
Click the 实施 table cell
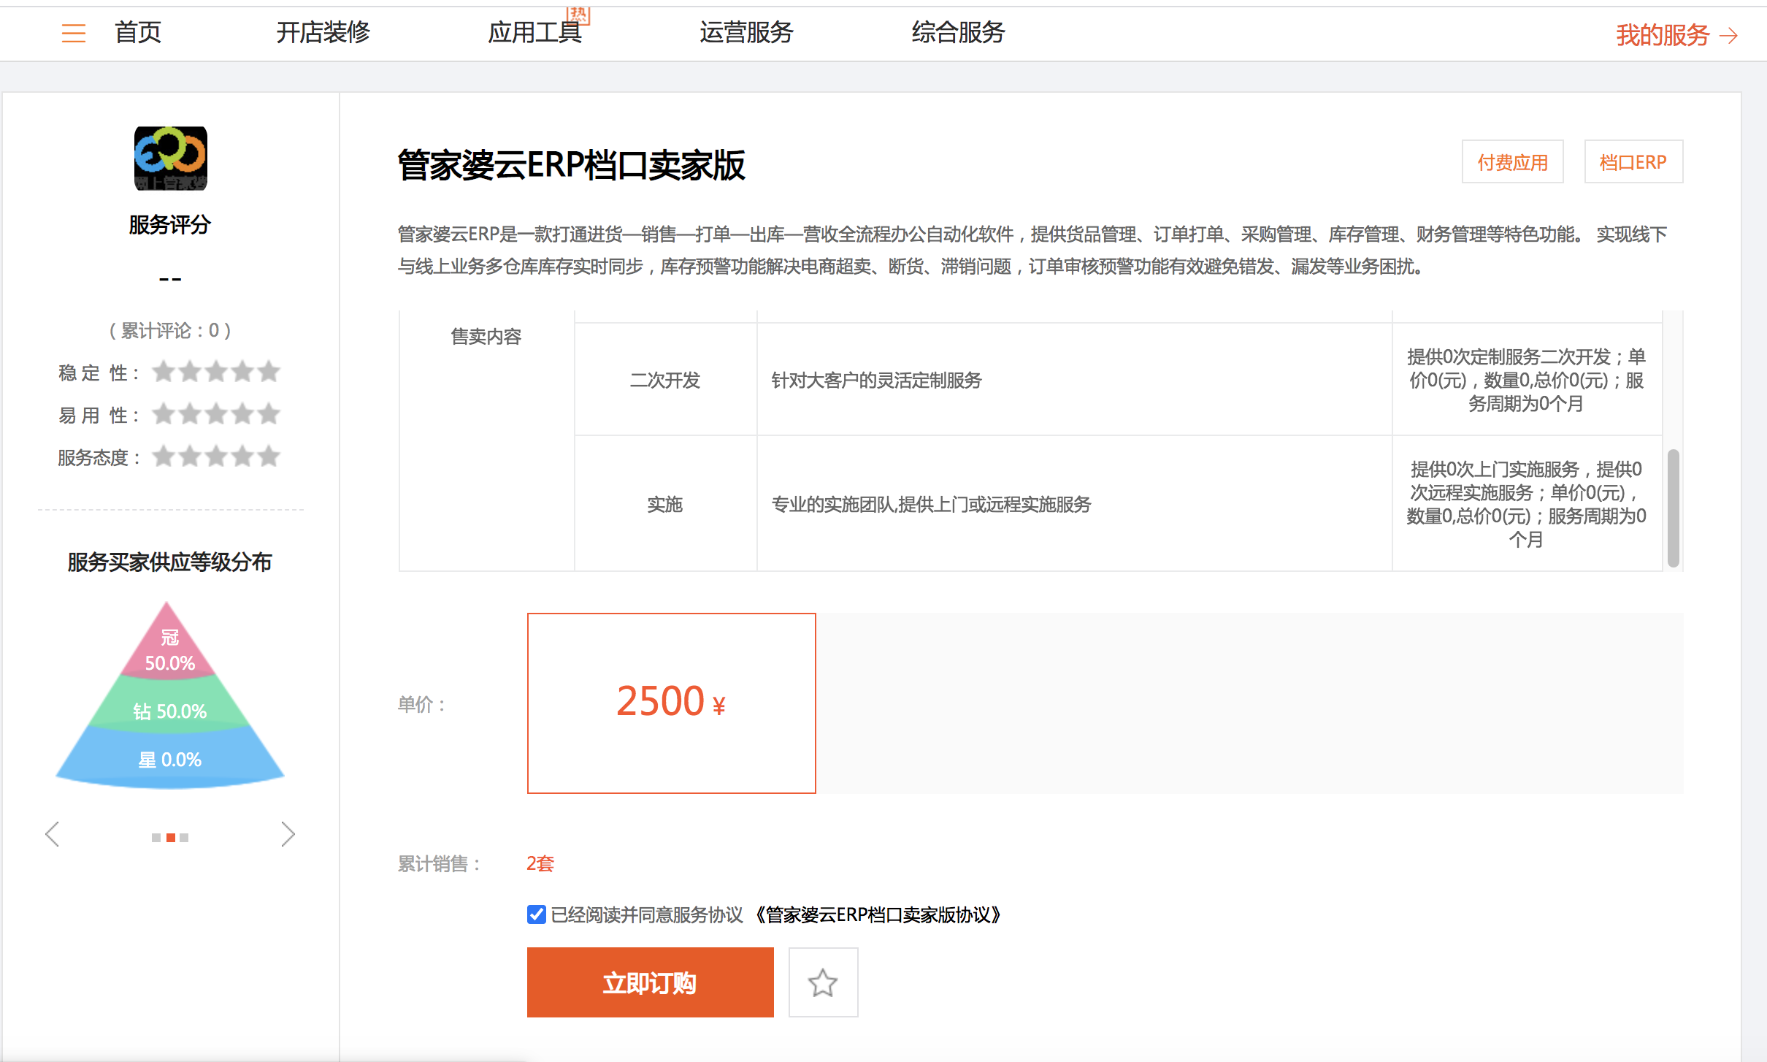[x=665, y=504]
